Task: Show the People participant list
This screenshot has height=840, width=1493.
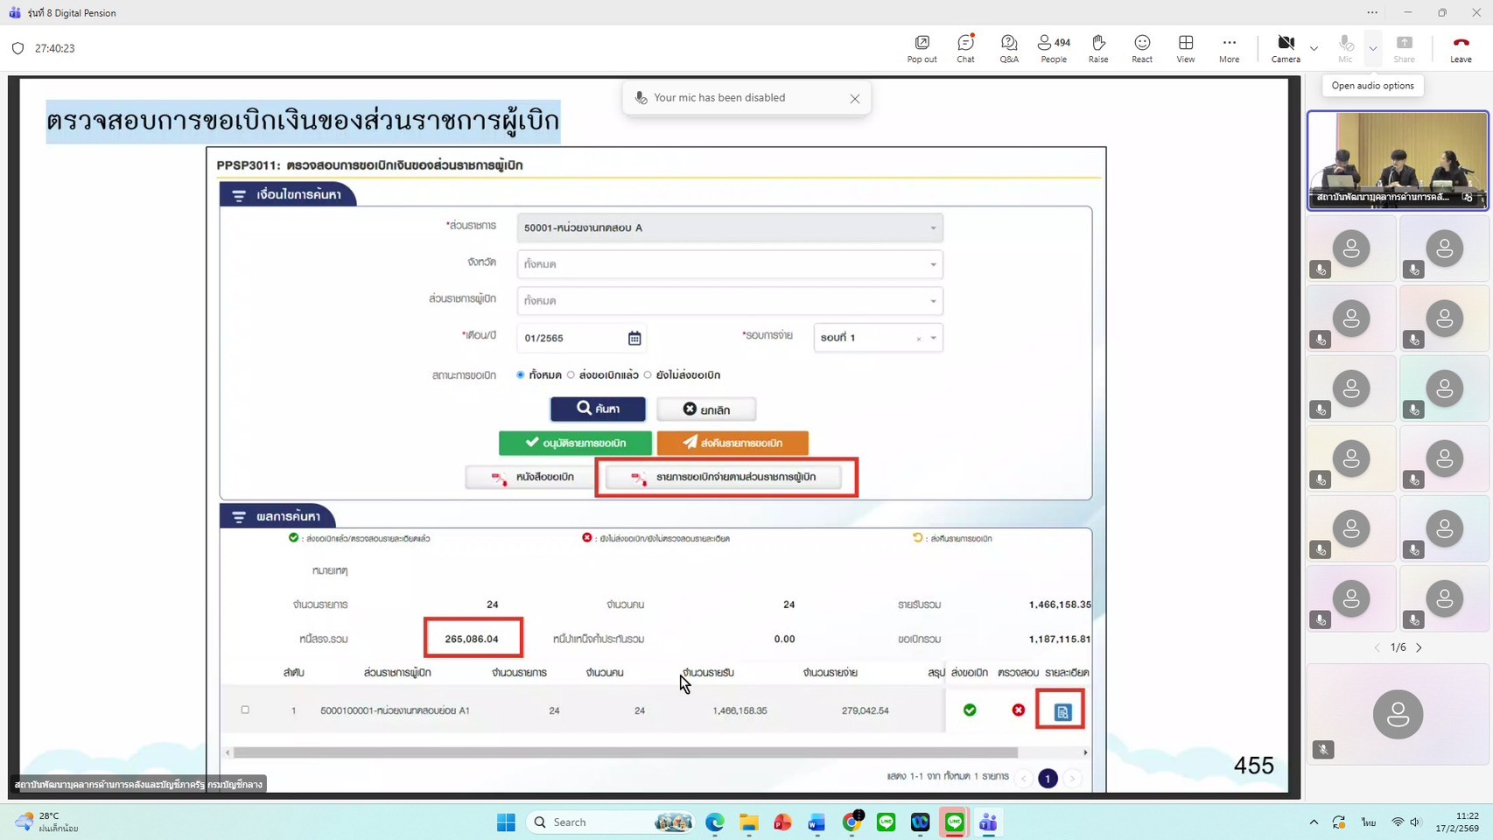Action: tap(1054, 48)
